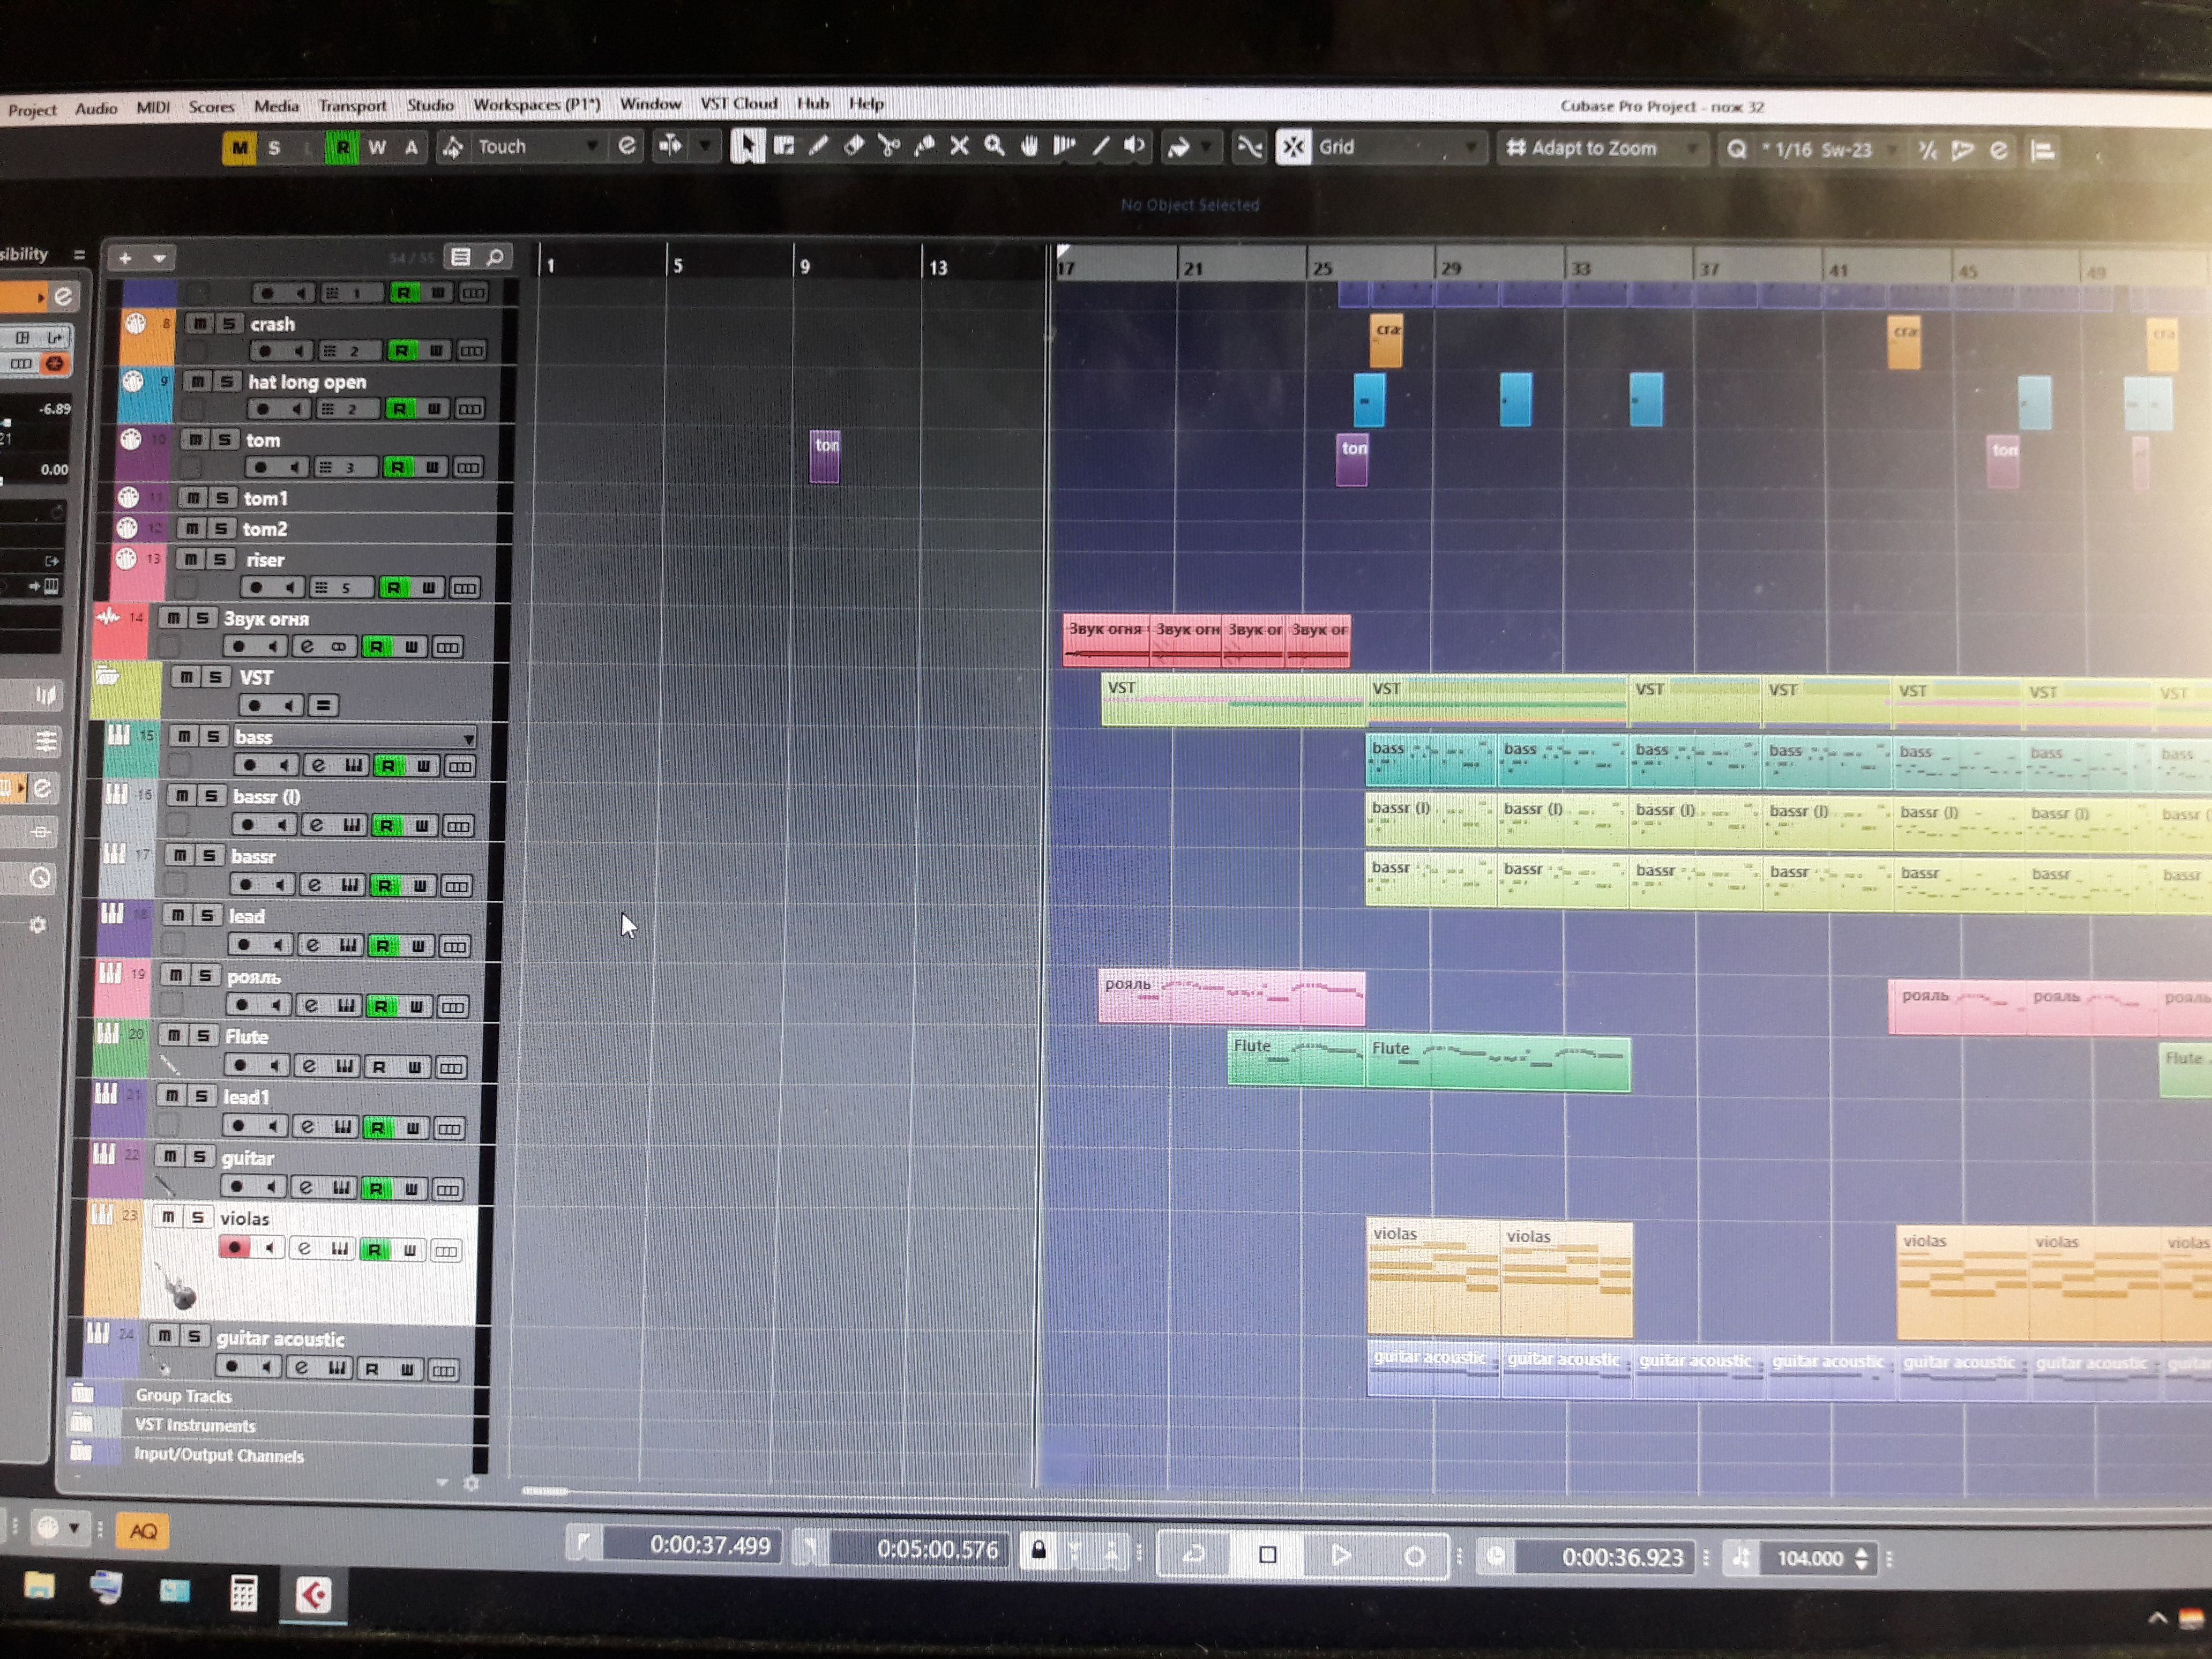Click the AQ button
The image size is (2212, 1659).
click(x=143, y=1531)
